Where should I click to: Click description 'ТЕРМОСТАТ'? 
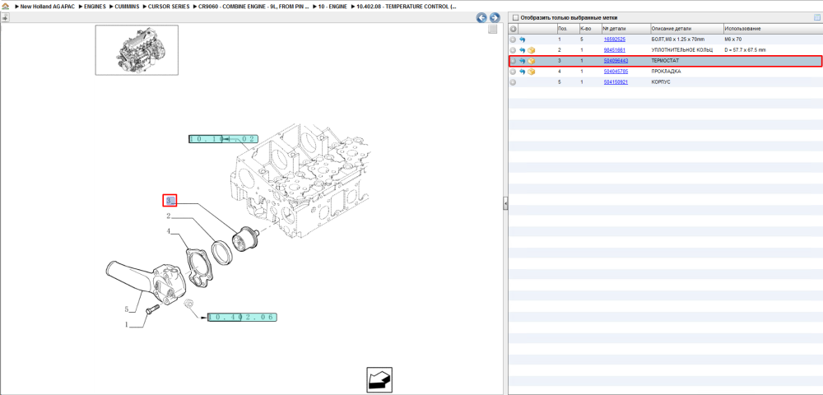coord(665,61)
